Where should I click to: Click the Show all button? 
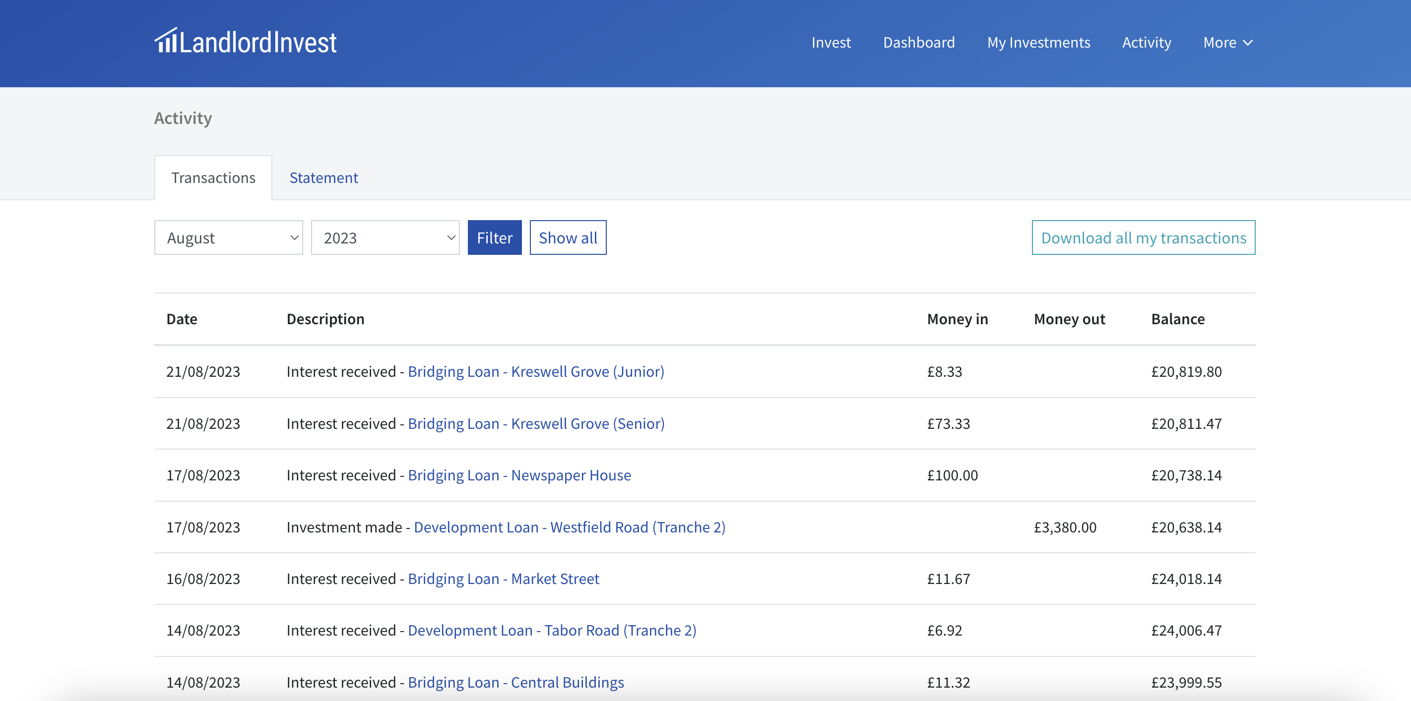pyautogui.click(x=568, y=237)
